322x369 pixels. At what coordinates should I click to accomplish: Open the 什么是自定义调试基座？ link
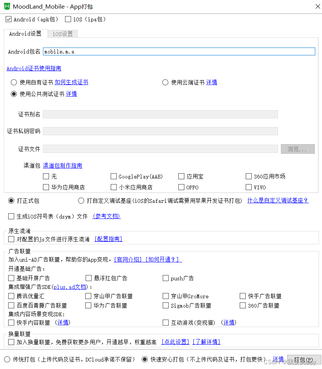(278, 201)
